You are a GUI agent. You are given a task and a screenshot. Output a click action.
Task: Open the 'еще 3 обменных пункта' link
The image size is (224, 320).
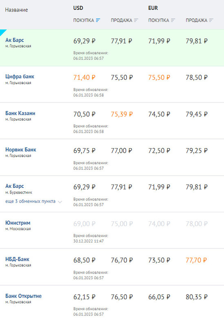pos(30,201)
